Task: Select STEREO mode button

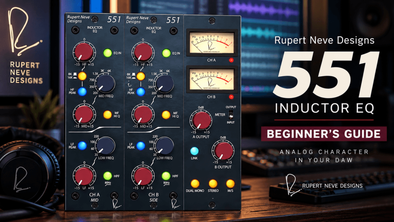Action: (213, 183)
